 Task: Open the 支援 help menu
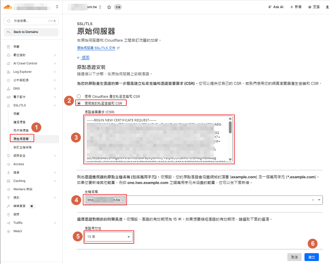[314, 7]
